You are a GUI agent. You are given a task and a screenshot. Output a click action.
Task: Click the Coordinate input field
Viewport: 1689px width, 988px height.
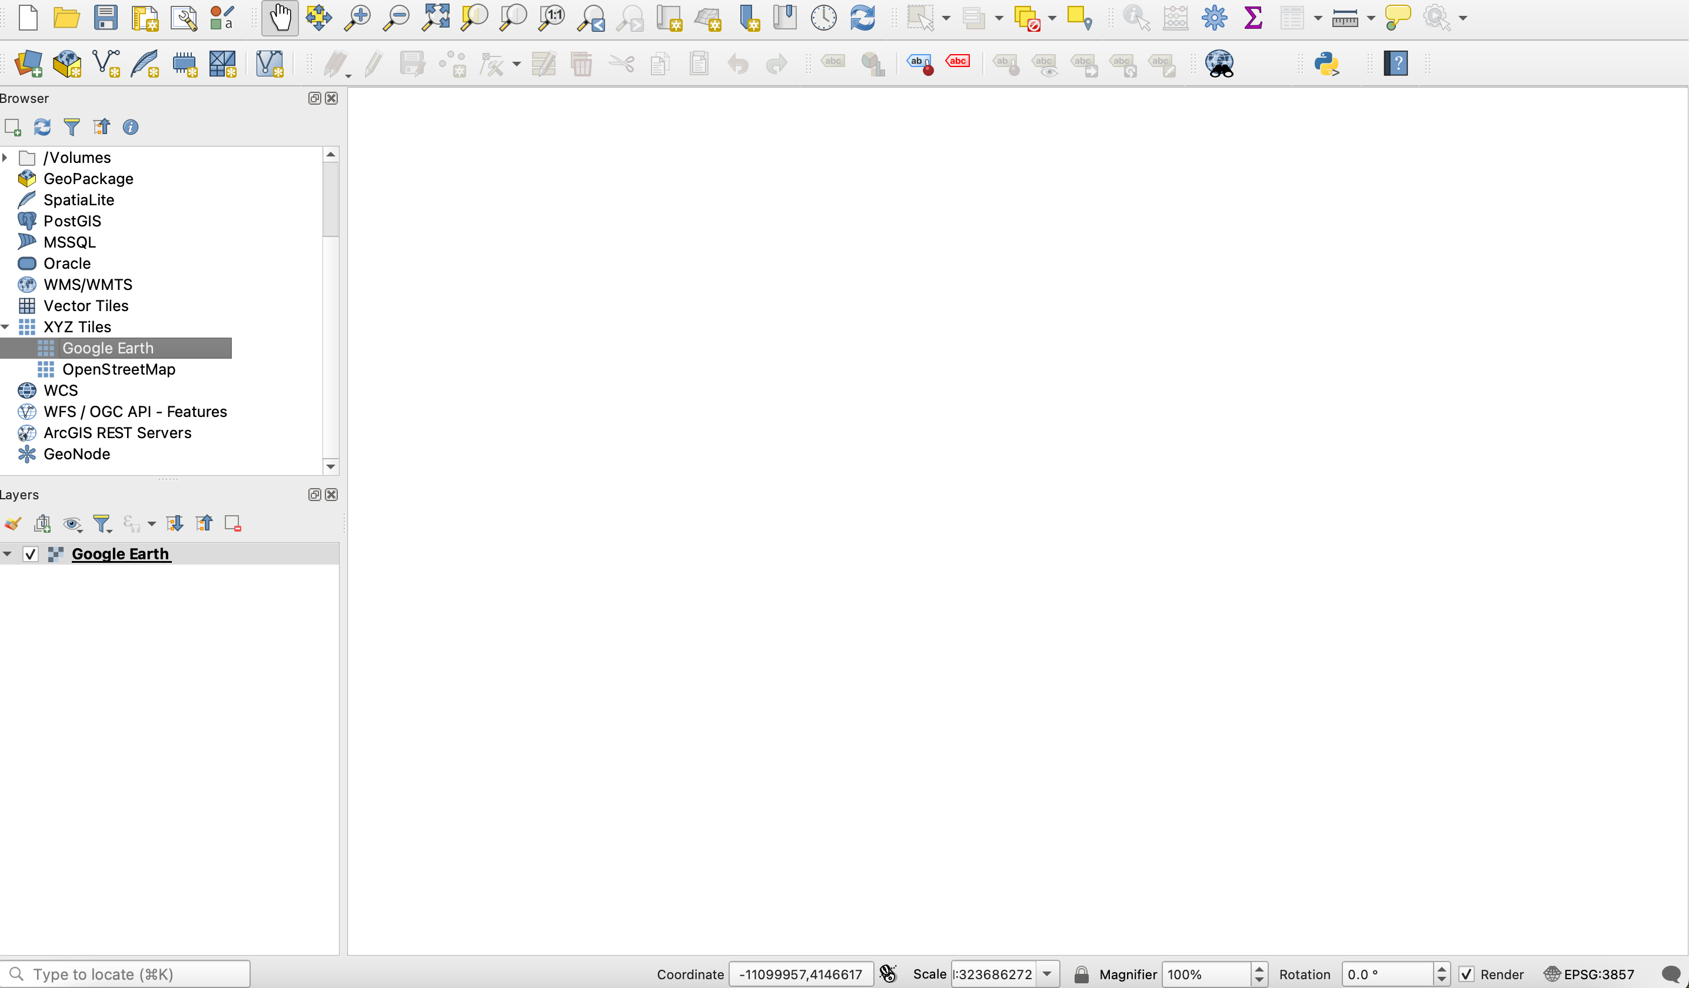click(800, 974)
